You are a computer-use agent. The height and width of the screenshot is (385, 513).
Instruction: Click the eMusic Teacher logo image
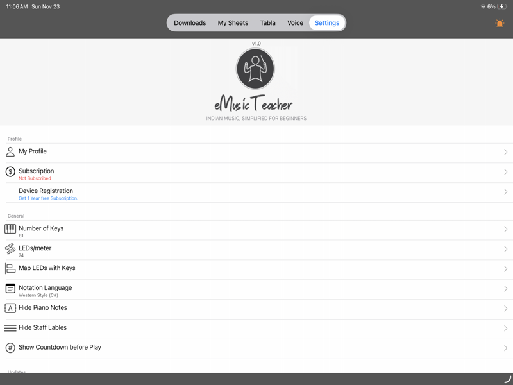(x=255, y=69)
